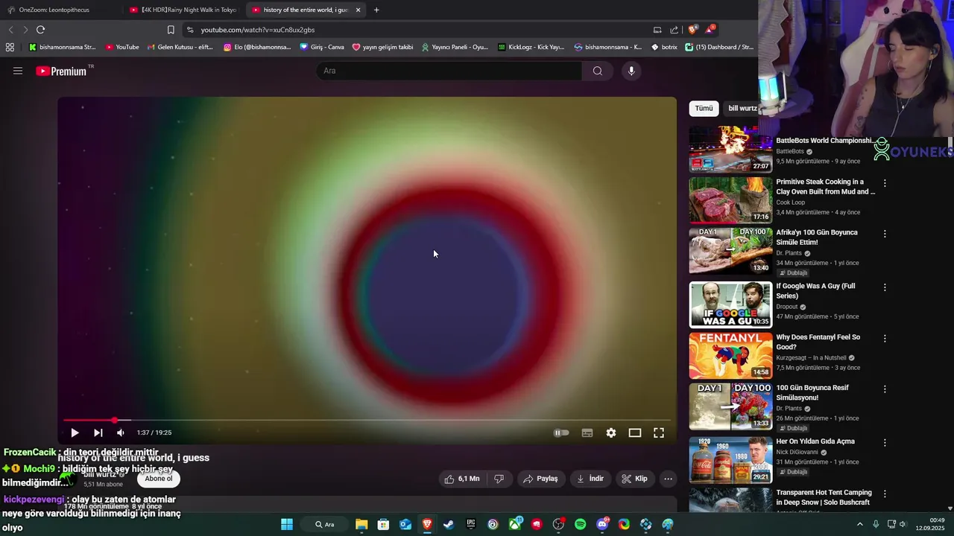954x536 pixels.
Task: Open options for If Google Was A Guy
Action: (x=885, y=287)
